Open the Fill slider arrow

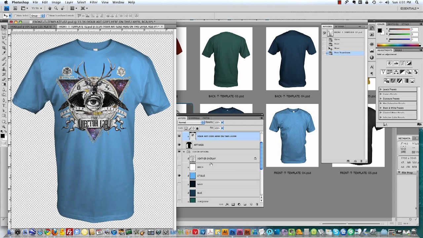[x=222, y=128]
